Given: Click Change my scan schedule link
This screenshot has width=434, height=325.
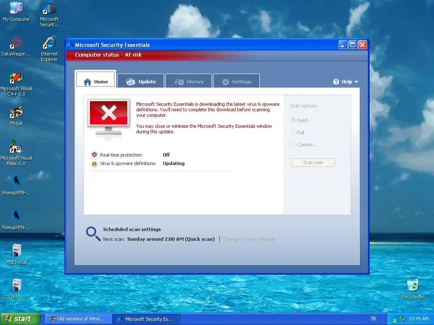Looking at the screenshot, I should pyautogui.click(x=249, y=239).
